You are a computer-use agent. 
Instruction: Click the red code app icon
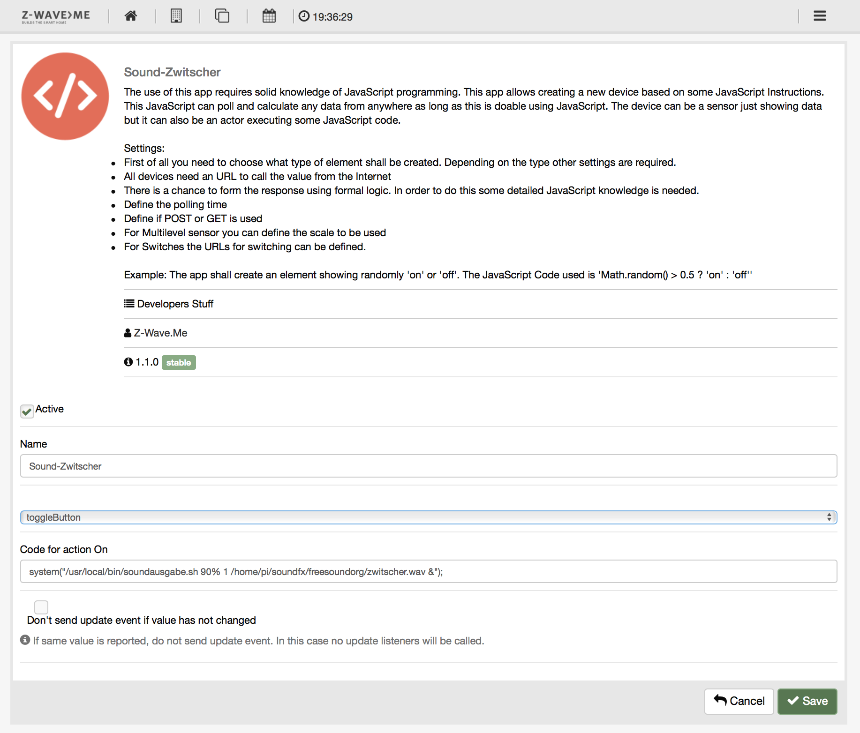click(65, 96)
